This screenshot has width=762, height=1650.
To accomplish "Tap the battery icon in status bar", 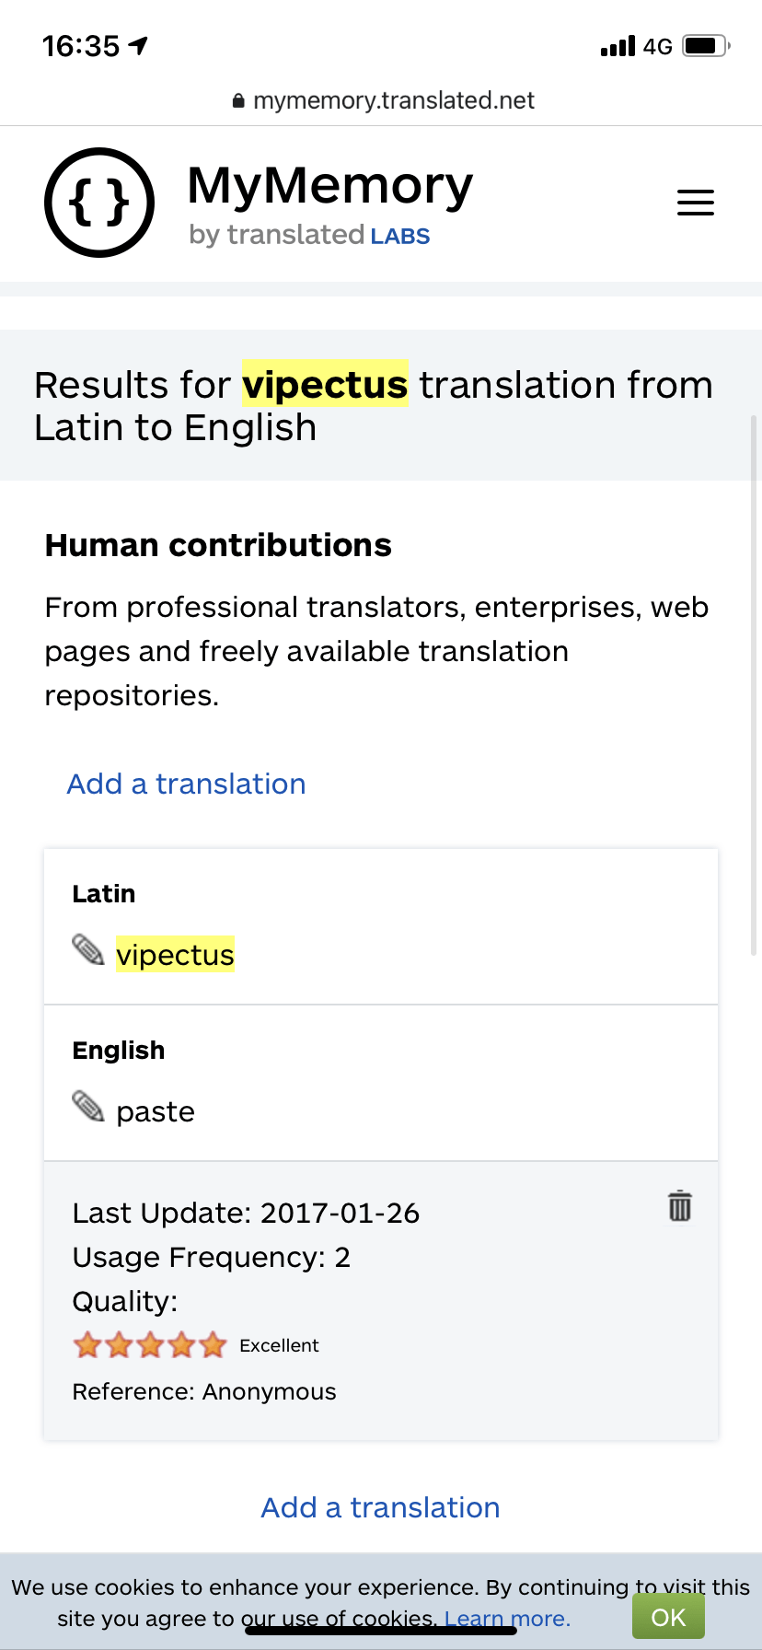I will [x=706, y=46].
